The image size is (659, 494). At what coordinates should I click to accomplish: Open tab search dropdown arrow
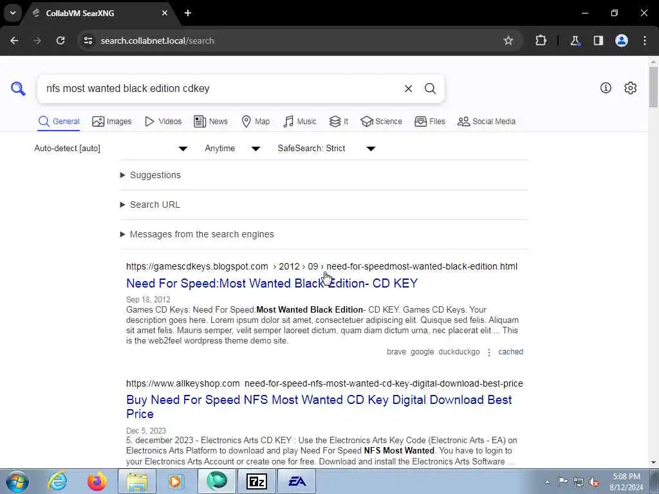point(13,13)
